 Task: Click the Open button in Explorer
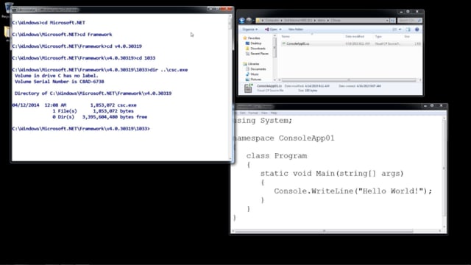coord(273,29)
